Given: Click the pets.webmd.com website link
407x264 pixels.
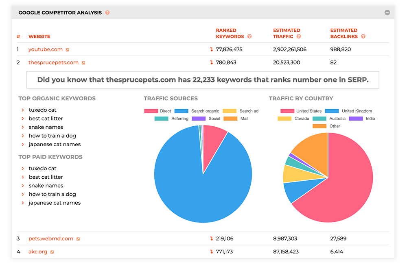Looking at the screenshot, I should [51, 238].
